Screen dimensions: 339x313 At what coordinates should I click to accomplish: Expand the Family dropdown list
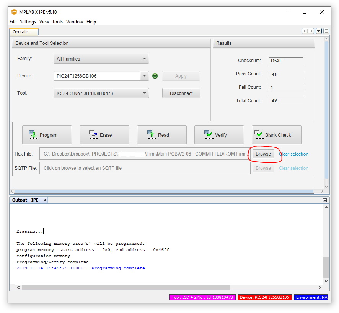[101, 59]
